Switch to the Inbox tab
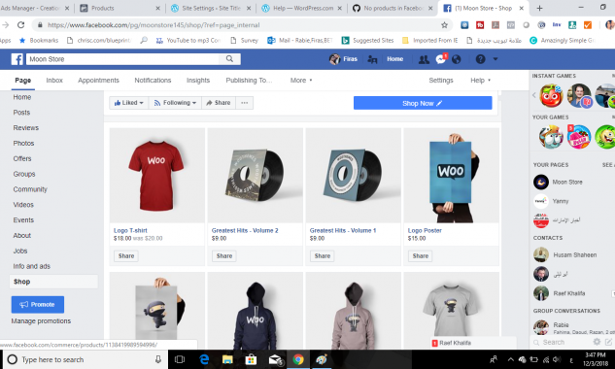 [54, 81]
